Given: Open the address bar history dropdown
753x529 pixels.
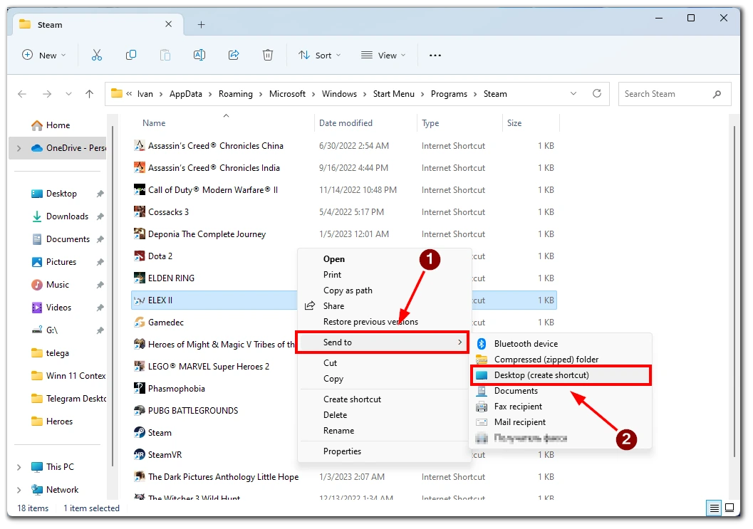Looking at the screenshot, I should [x=573, y=93].
